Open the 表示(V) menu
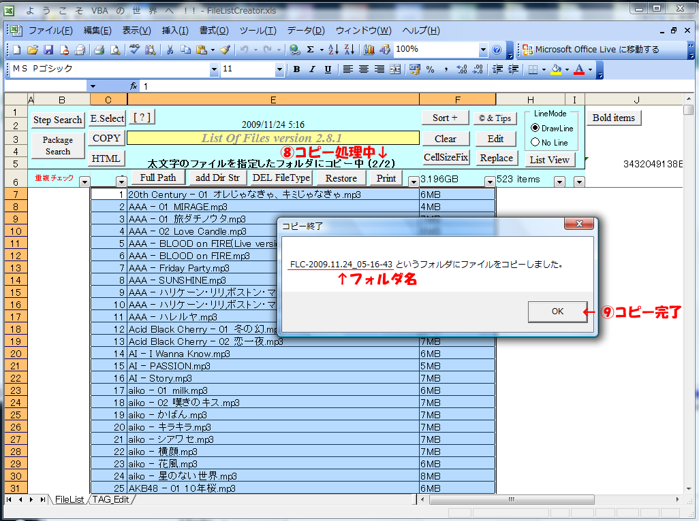 [x=136, y=31]
